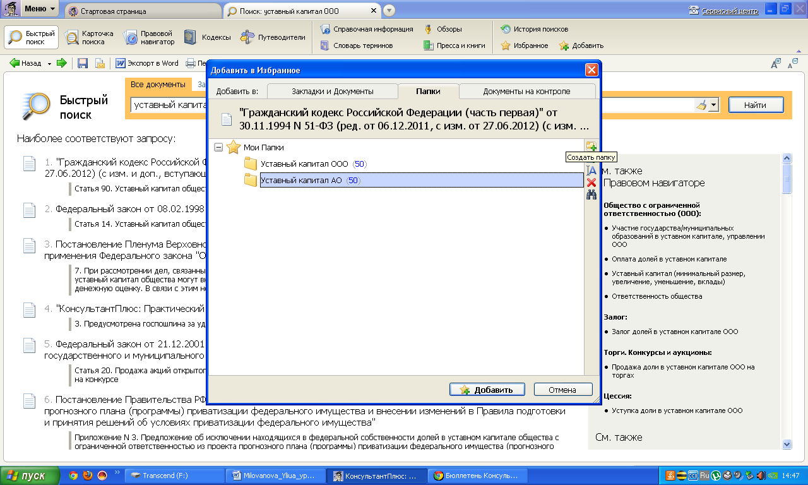Click Экспорт в Word
The height and width of the screenshot is (485, 808).
coord(147,63)
